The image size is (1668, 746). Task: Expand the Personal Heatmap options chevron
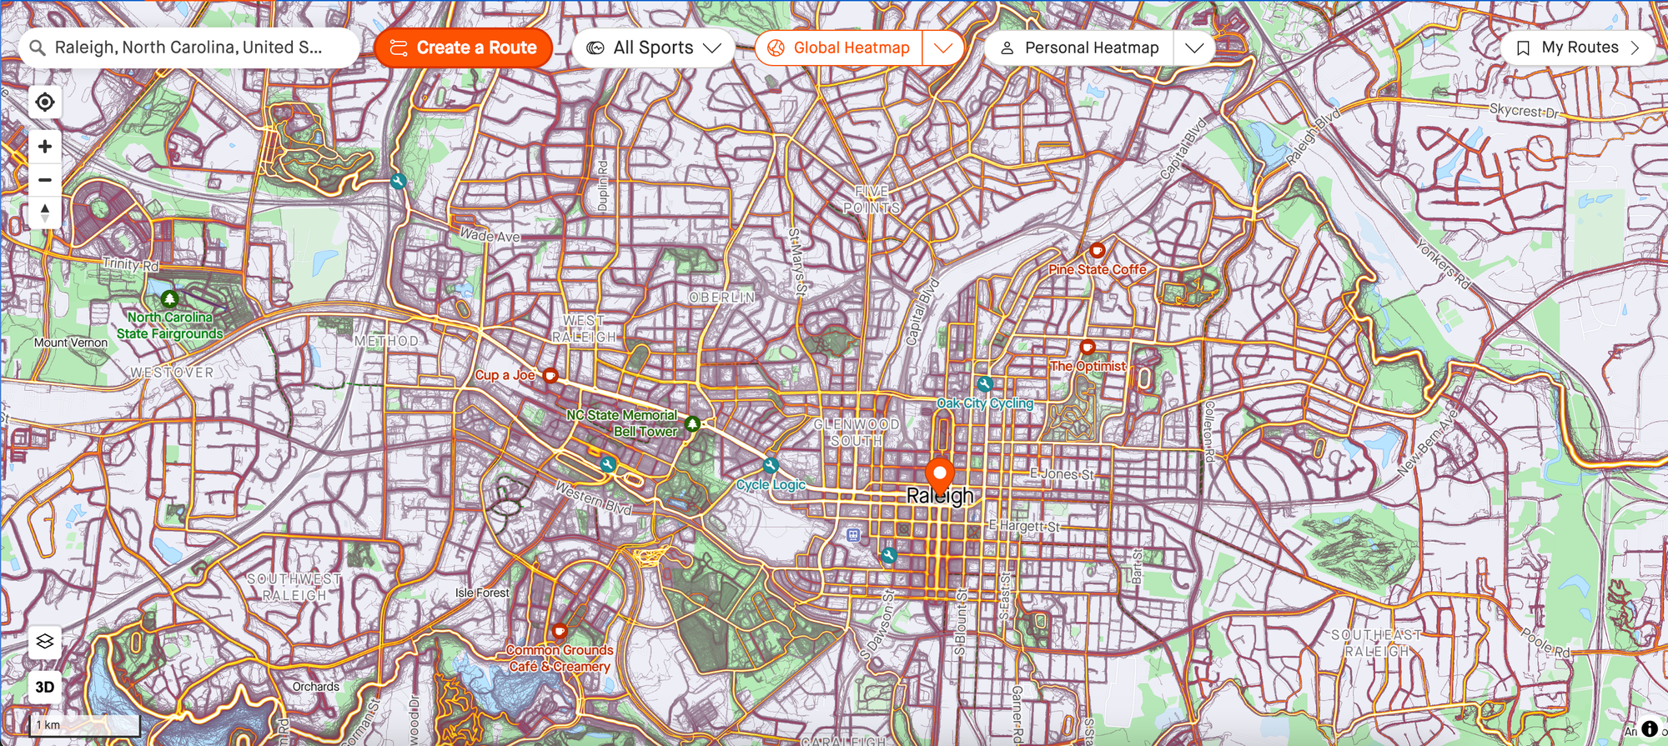tap(1194, 48)
